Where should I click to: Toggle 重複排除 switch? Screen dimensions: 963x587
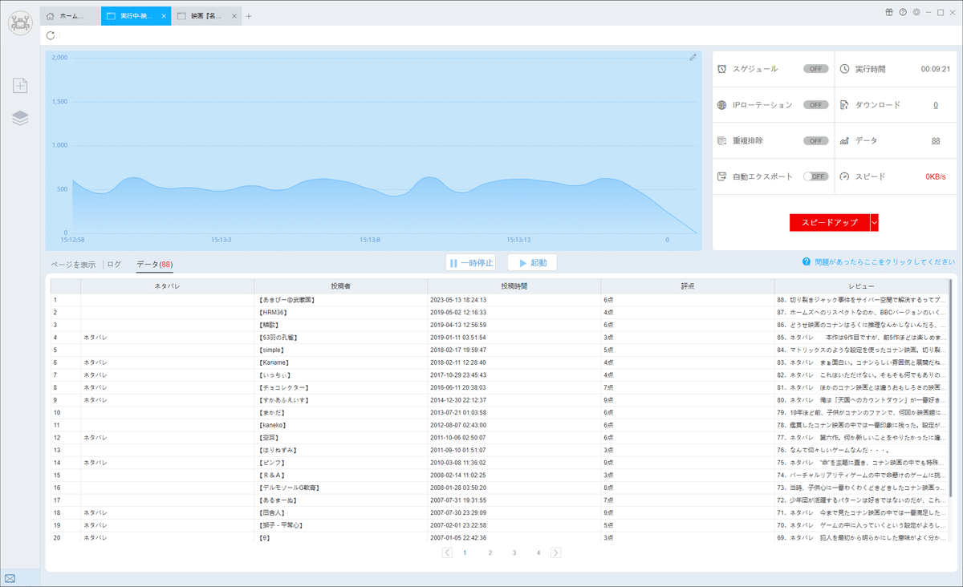pos(815,140)
